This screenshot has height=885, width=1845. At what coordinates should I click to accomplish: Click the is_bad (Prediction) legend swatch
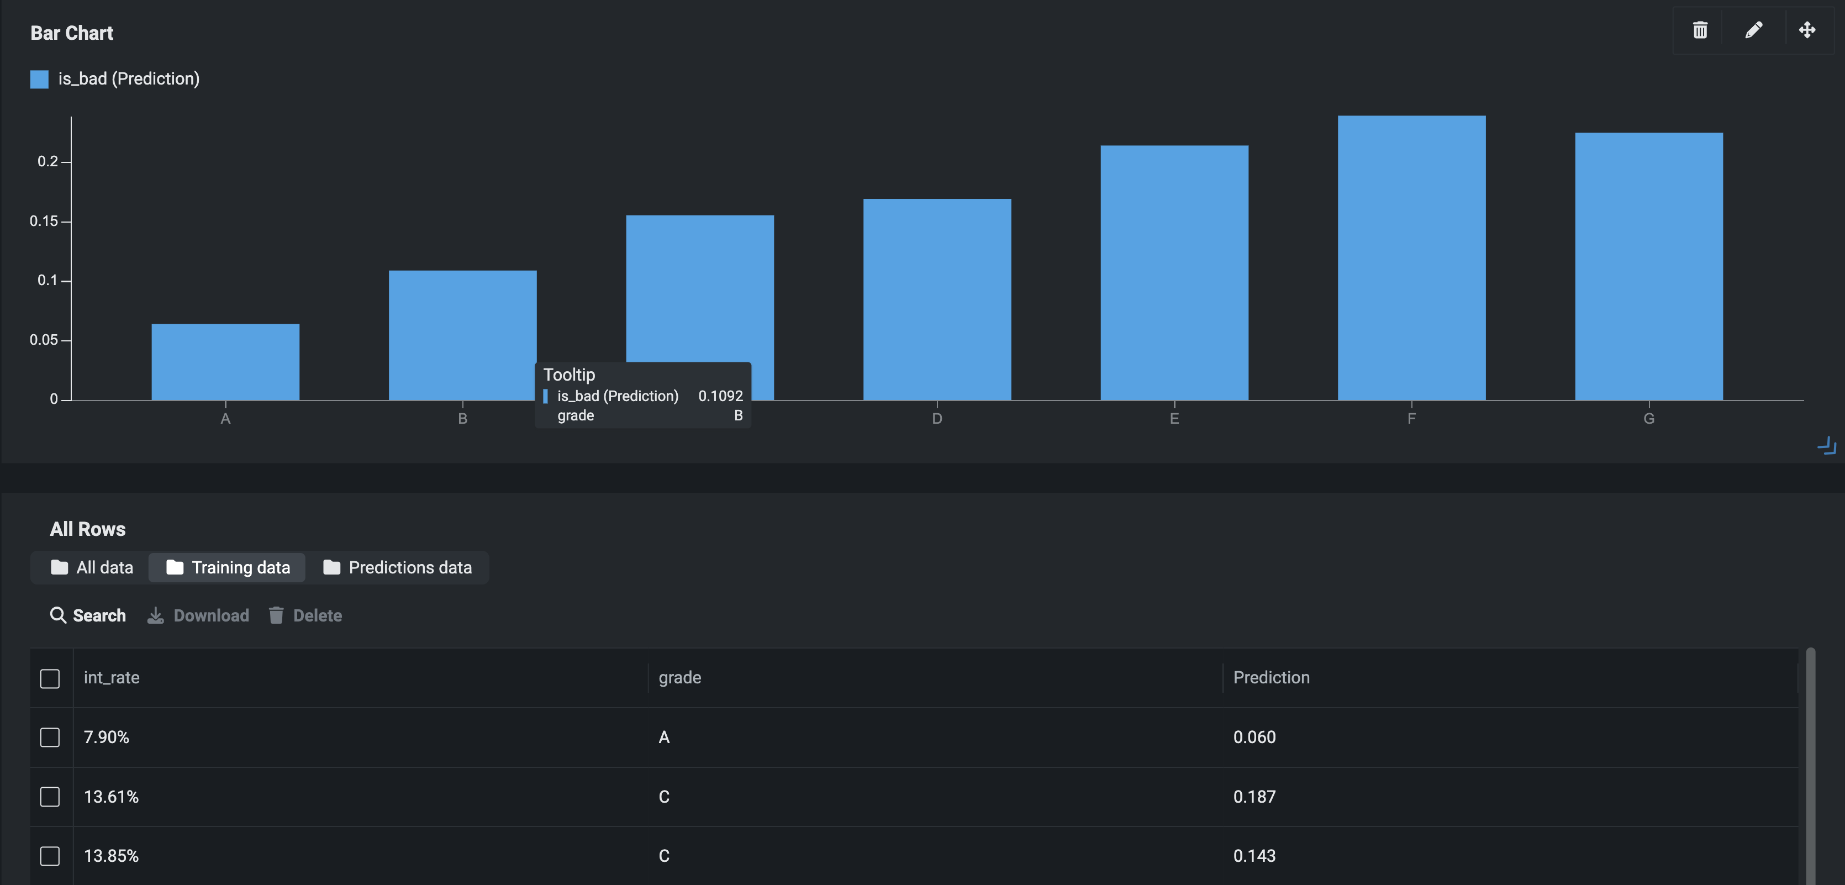39,79
